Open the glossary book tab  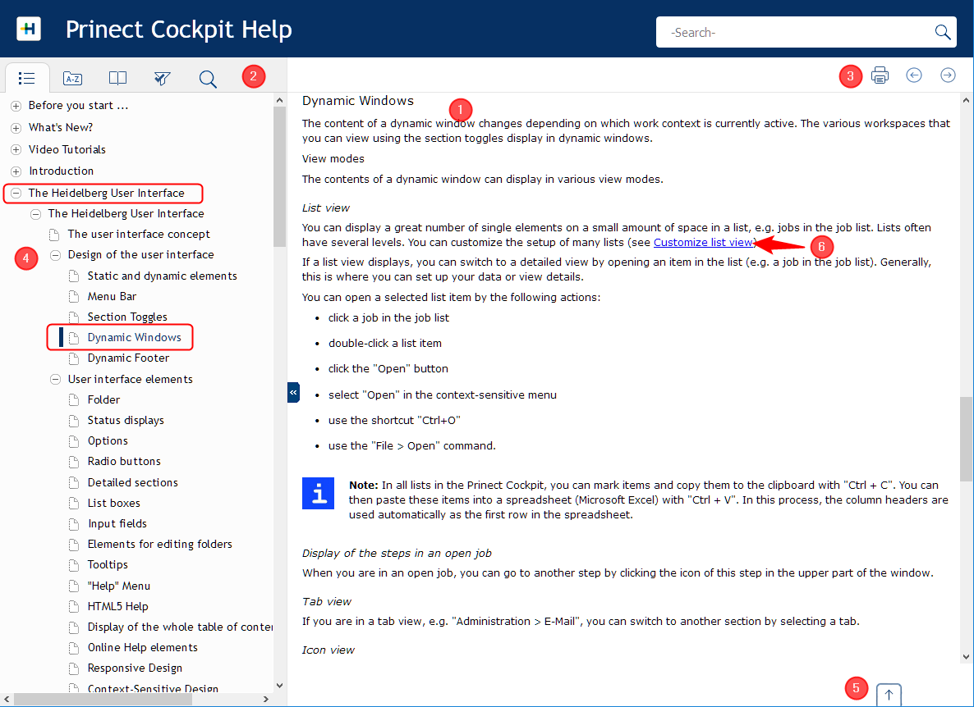coord(118,78)
